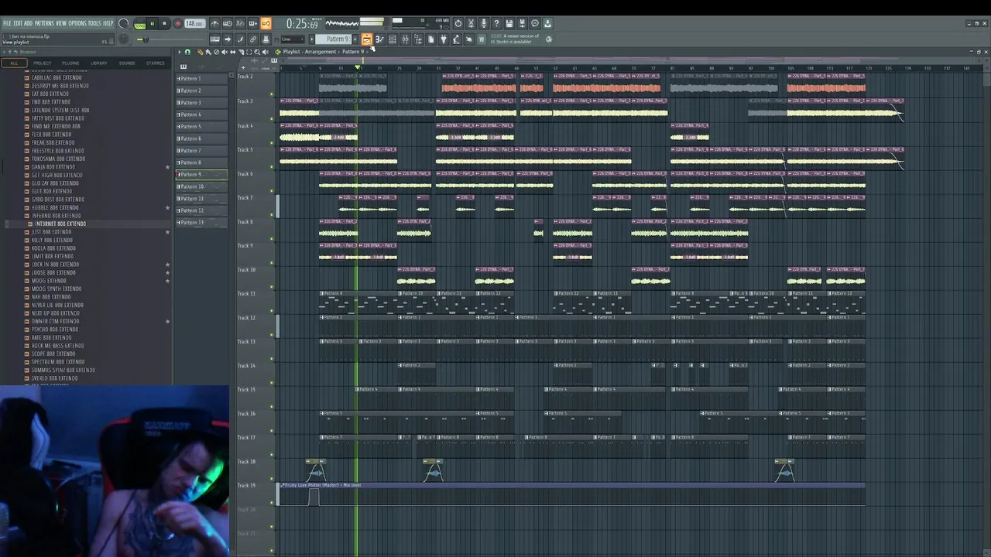Mute Track 5 using its green LED
This screenshot has height=557, width=991.
pyautogui.click(x=271, y=166)
